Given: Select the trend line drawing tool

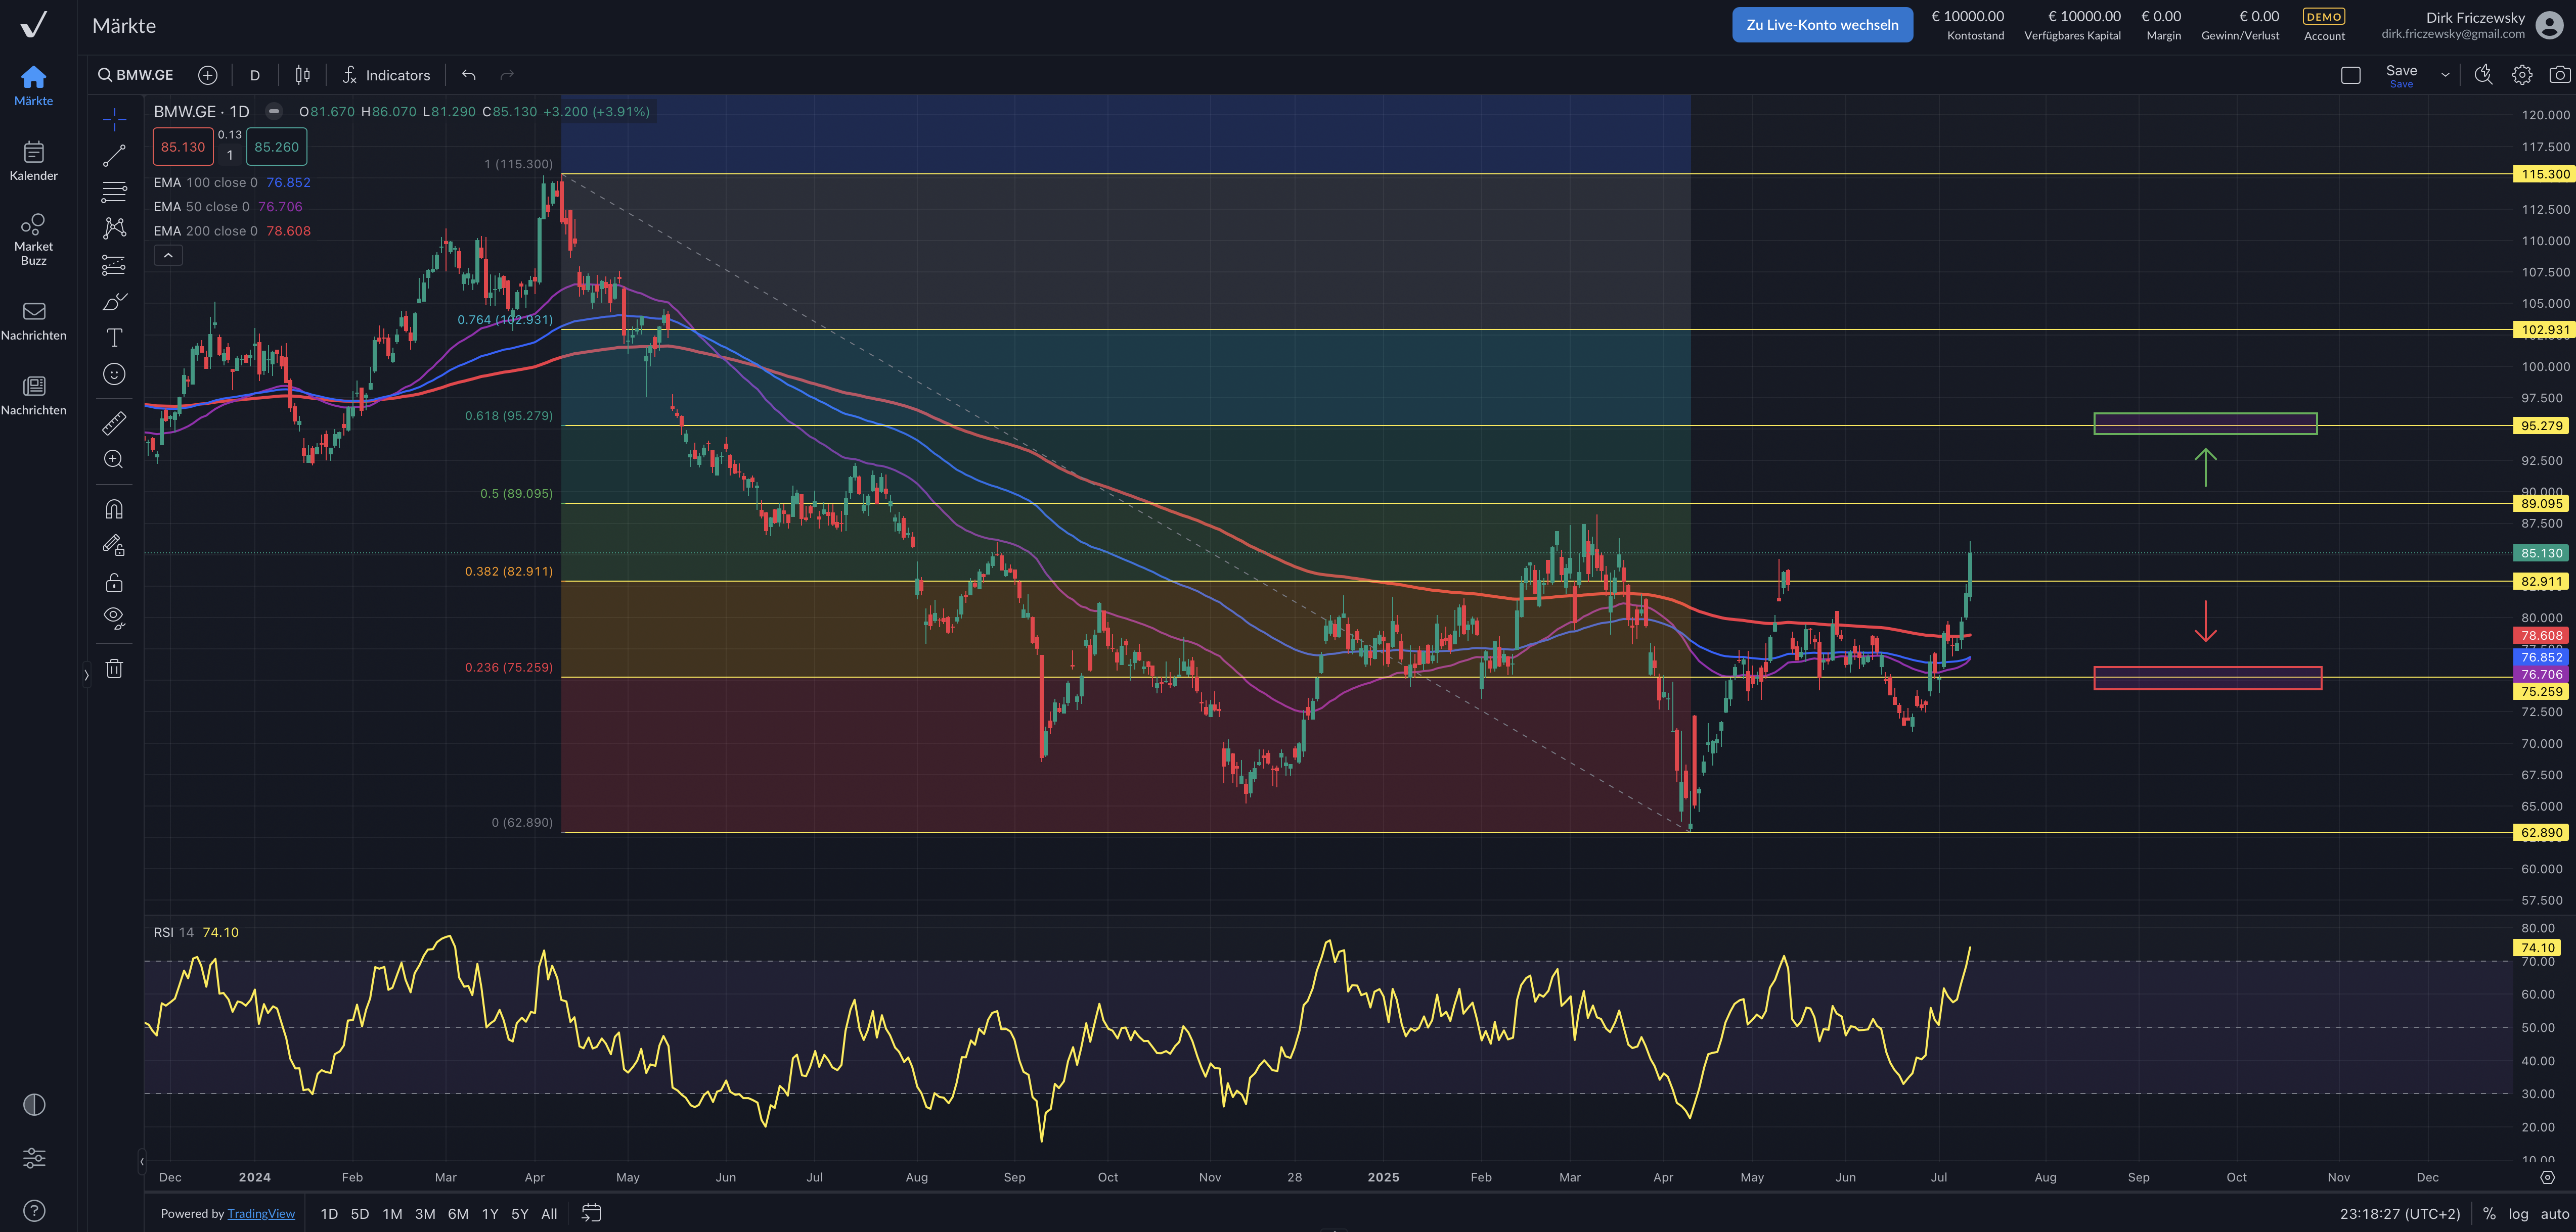Looking at the screenshot, I should (x=114, y=155).
